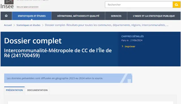Select the Présentation tab
181x104 pixels.
pyautogui.click(x=14, y=90)
